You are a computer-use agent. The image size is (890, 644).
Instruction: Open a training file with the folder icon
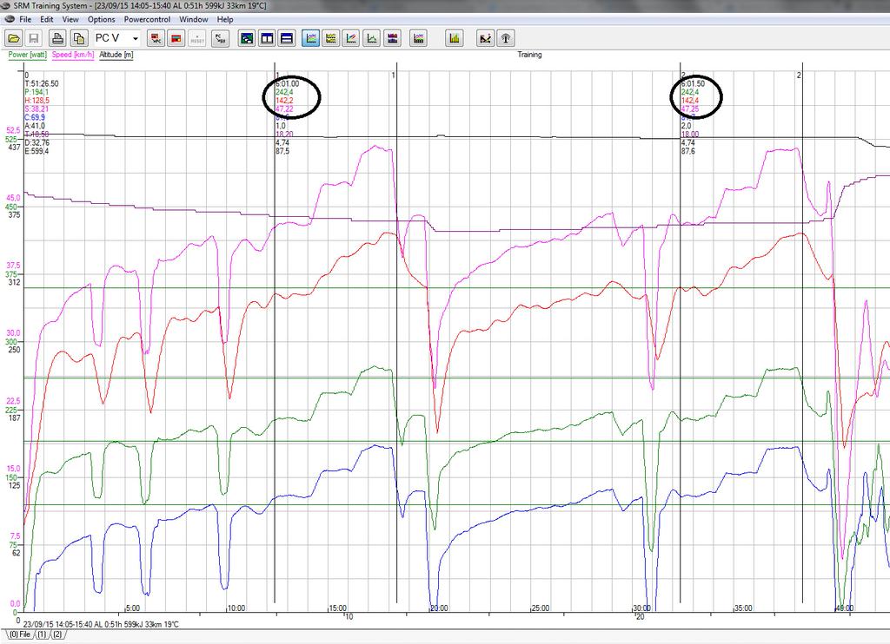click(14, 38)
